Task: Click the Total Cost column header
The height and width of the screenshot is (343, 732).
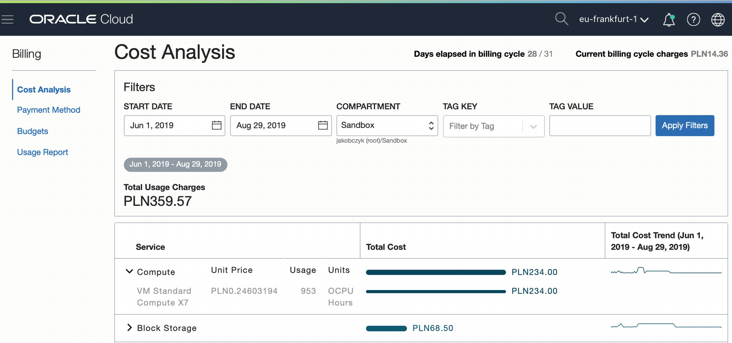Action: pos(386,247)
